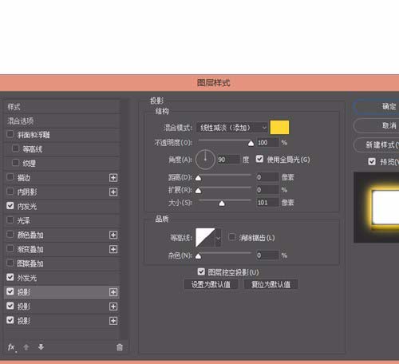Click the 大小(S) slider handle
This screenshot has height=364, width=399.
point(222,204)
